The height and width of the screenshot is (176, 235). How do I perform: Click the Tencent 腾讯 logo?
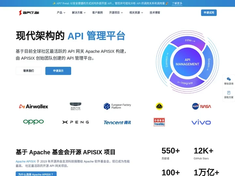[117, 123]
